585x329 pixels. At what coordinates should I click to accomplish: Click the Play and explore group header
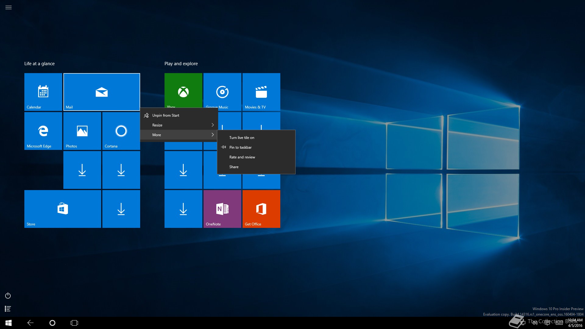(181, 64)
